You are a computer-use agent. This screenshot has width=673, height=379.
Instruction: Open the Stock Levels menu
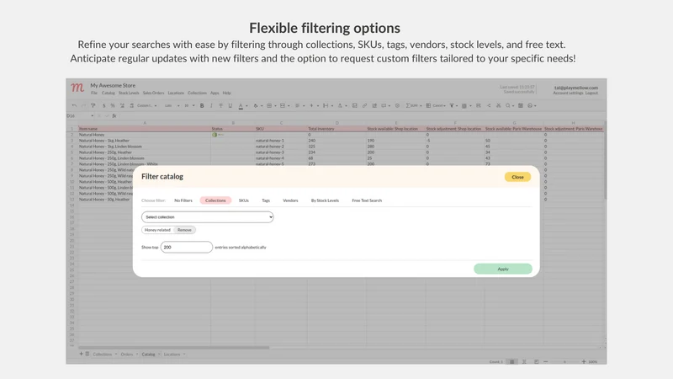(x=129, y=93)
